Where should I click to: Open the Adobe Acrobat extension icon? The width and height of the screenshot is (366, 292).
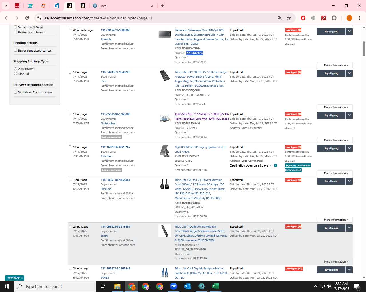[324, 18]
